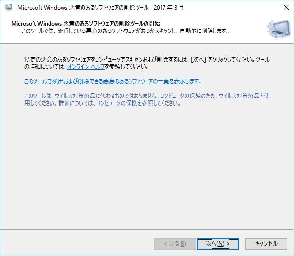Open the link listing detectable malicious software
The height and width of the screenshot is (256, 294).
click(x=114, y=81)
